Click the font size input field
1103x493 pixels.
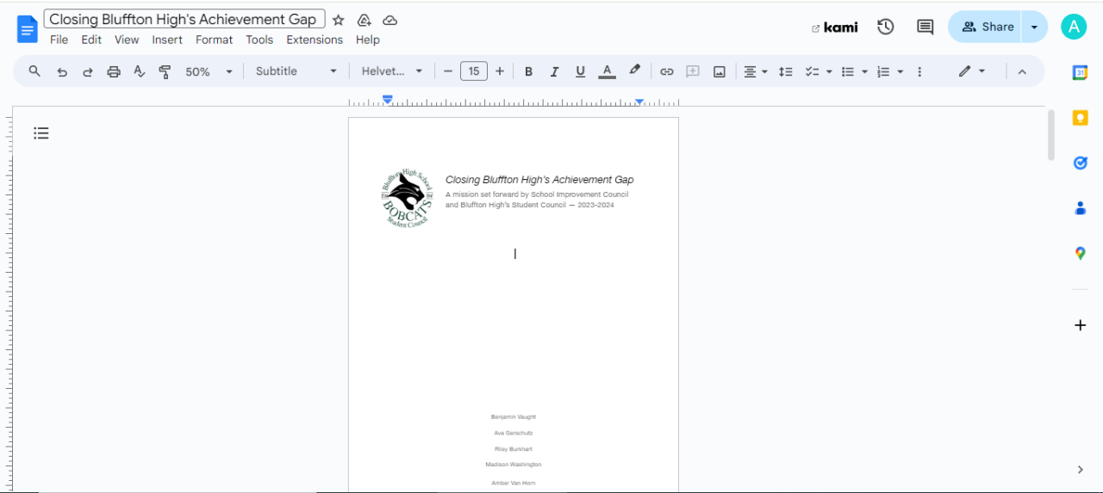pos(474,71)
